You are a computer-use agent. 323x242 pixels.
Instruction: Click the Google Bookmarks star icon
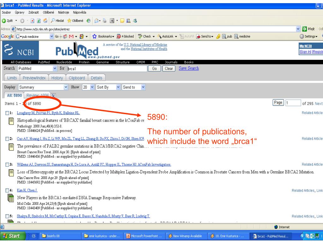tap(94, 37)
